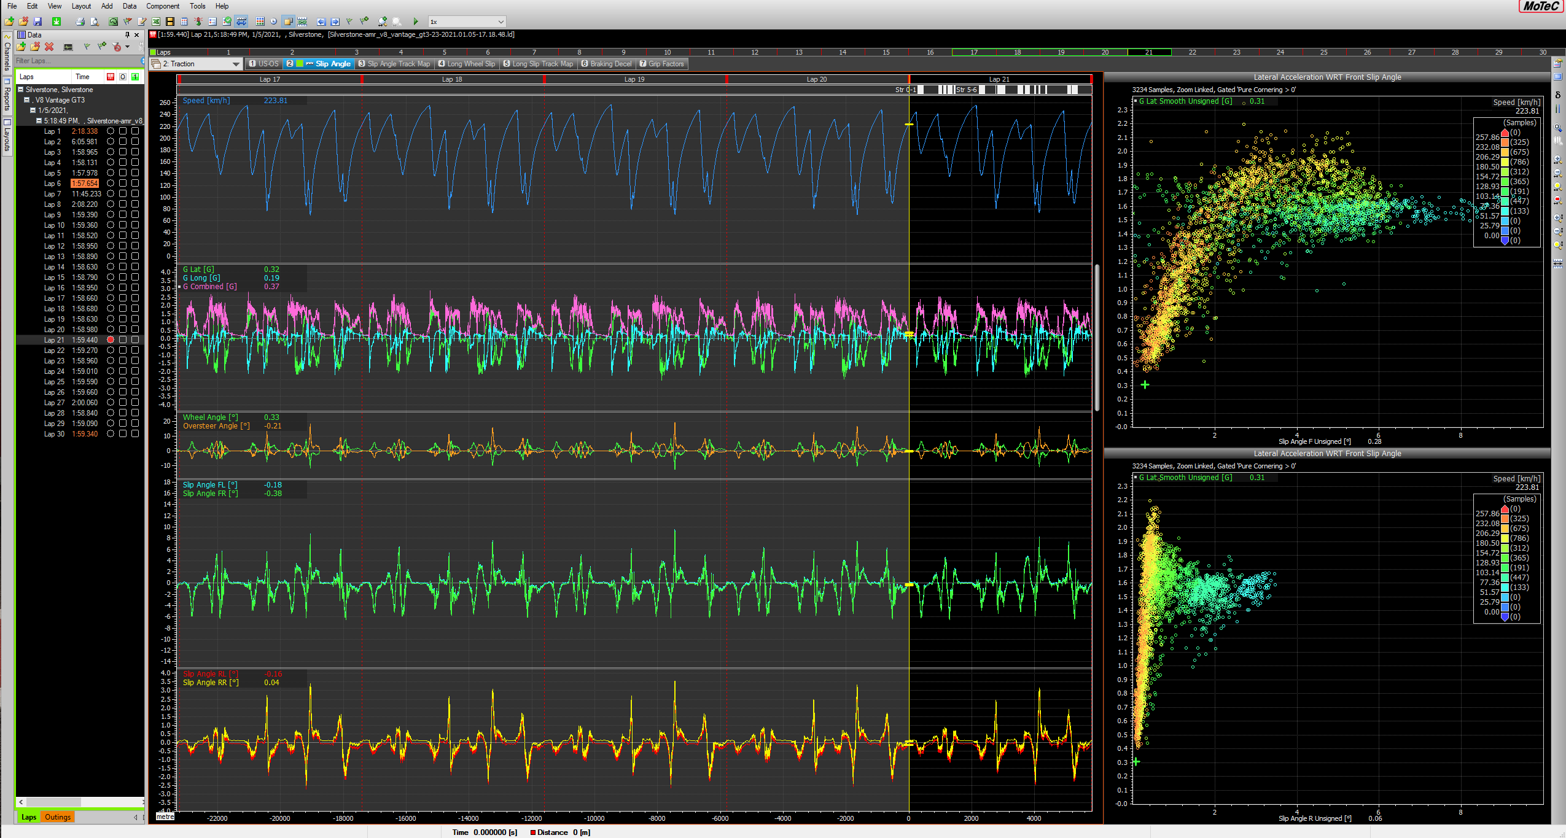Switch to the Braking Decel tab
1566x838 pixels.
(606, 64)
